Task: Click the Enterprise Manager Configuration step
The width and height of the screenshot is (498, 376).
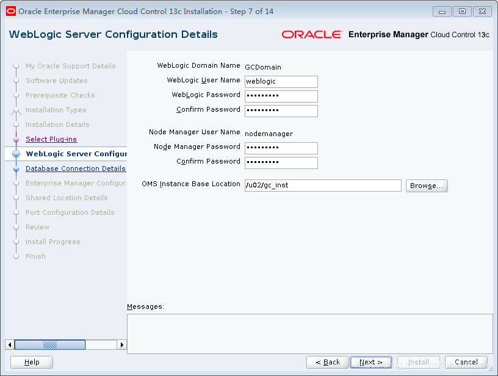Action: pos(76,183)
